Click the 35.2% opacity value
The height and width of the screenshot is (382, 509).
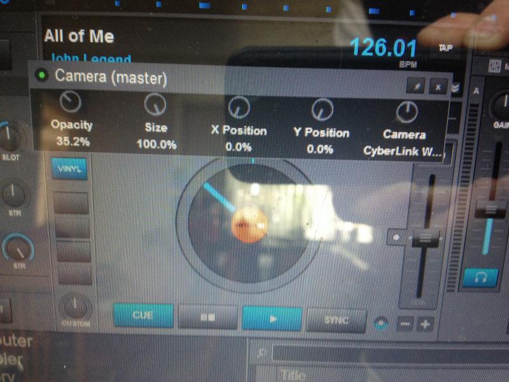(73, 141)
